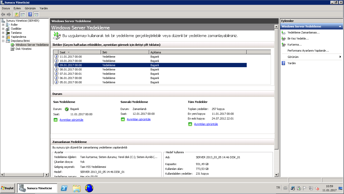Open the Action Center flag tray icon

(305, 188)
